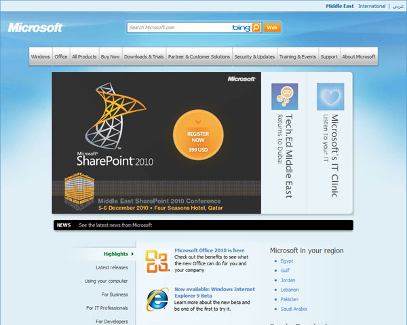Open Microsoft Office 2010 is here link
The width and height of the screenshot is (407, 325).
tap(210, 250)
